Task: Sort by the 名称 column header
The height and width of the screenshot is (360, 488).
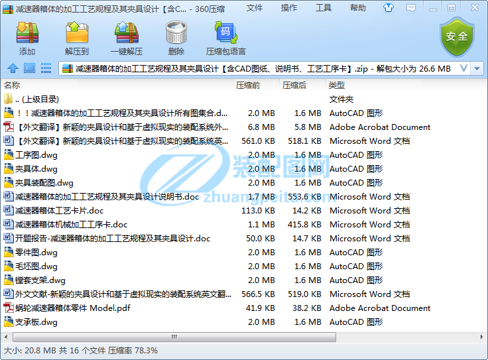Action: (x=117, y=85)
